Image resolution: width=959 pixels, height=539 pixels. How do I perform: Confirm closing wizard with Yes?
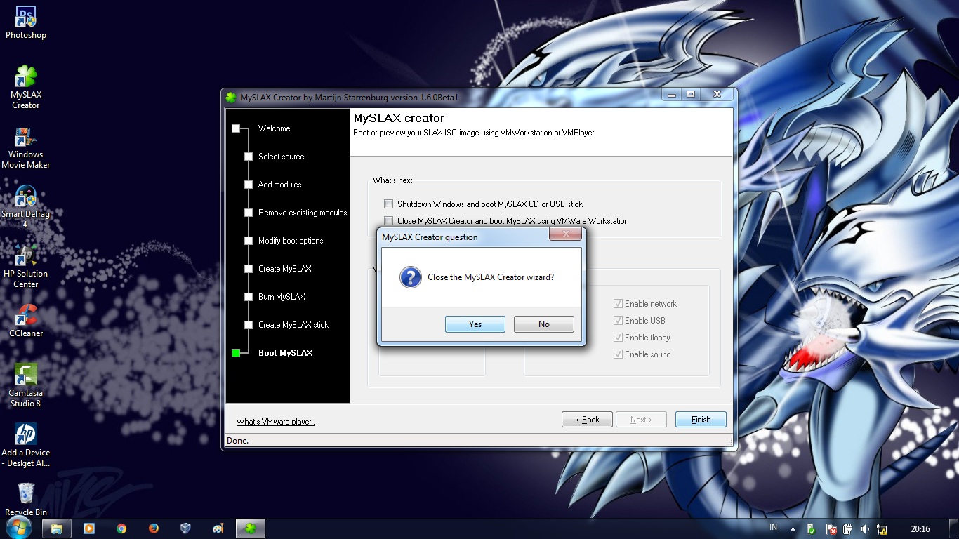(x=475, y=324)
